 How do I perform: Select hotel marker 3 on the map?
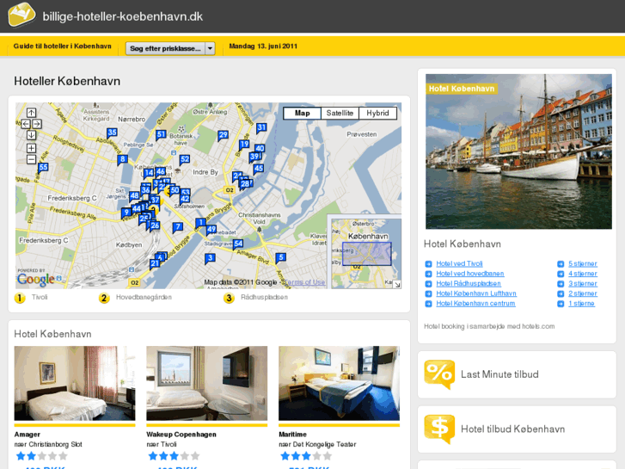click(210, 259)
